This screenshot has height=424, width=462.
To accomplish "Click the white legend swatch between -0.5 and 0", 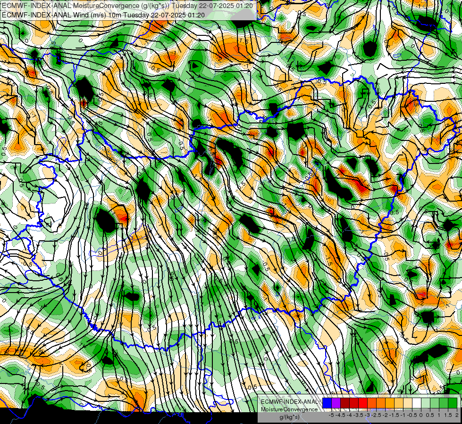I will tap(417, 403).
